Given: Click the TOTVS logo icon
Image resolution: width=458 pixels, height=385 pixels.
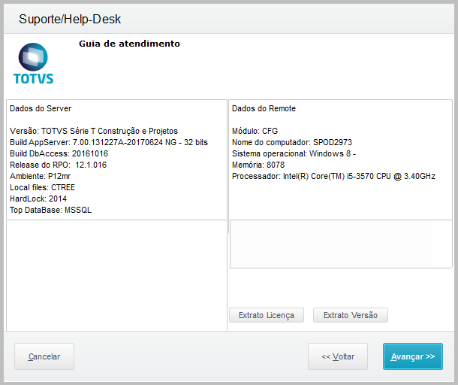Looking at the screenshot, I should pos(33,63).
